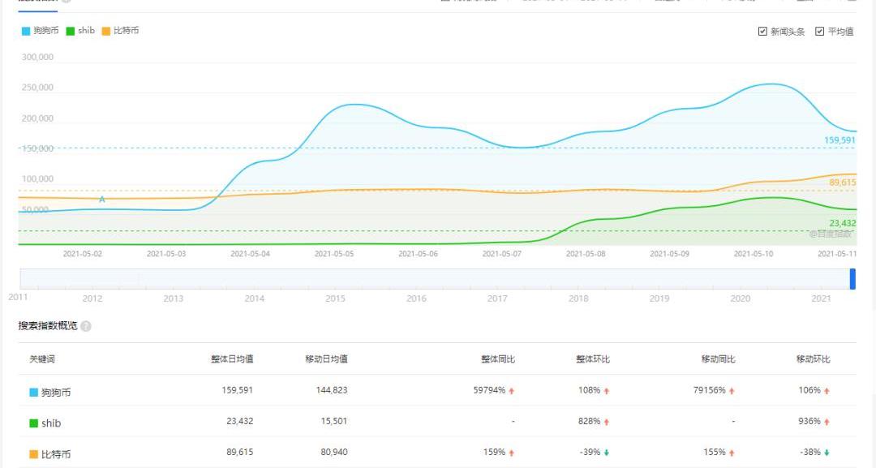The image size is (876, 468).
Task: Open the shib keyword in table row
Action: tap(51, 423)
